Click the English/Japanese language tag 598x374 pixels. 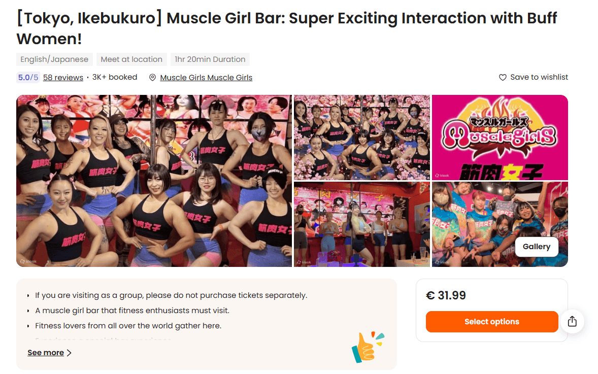(54, 59)
